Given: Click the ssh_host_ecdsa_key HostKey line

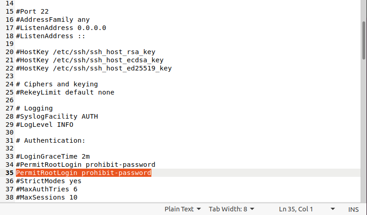Looking at the screenshot, I should tap(89, 60).
